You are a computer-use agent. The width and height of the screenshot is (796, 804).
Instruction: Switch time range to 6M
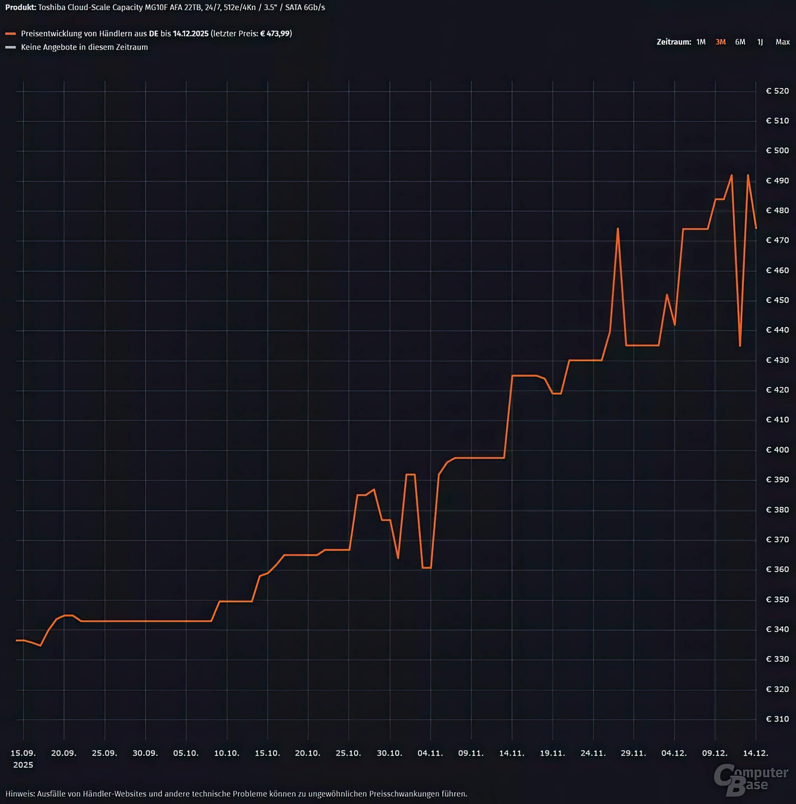(x=740, y=42)
